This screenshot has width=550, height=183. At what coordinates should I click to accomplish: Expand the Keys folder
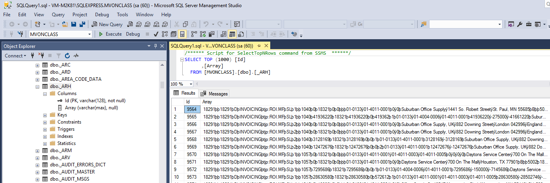coord(44,115)
